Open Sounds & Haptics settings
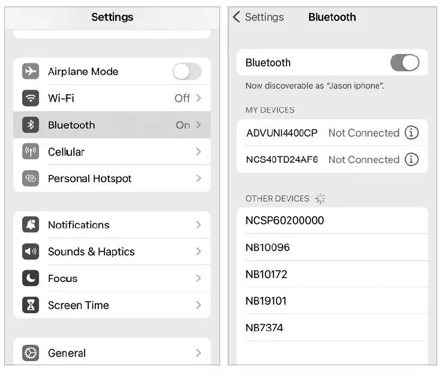This screenshot has height=376, width=448. coord(112,251)
